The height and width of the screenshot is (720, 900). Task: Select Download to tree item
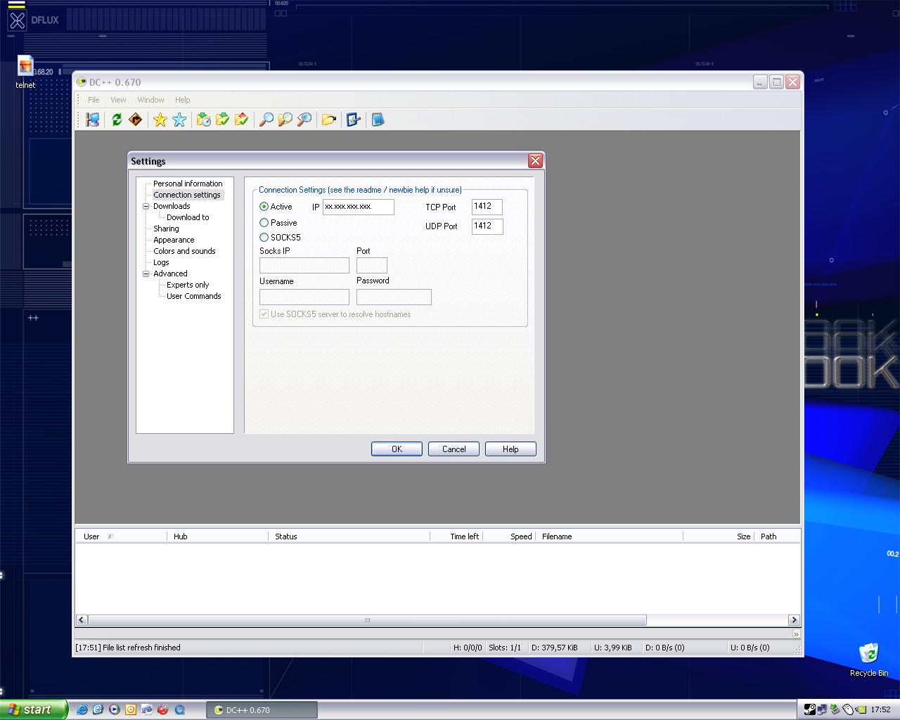[188, 217]
